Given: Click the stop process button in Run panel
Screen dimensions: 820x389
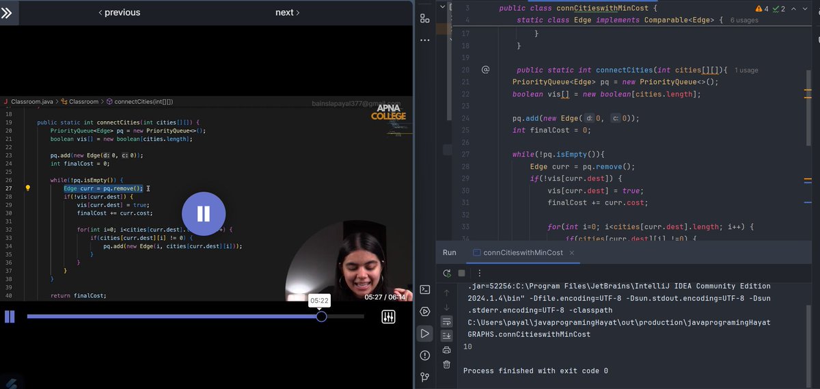Looking at the screenshot, I should (462, 273).
